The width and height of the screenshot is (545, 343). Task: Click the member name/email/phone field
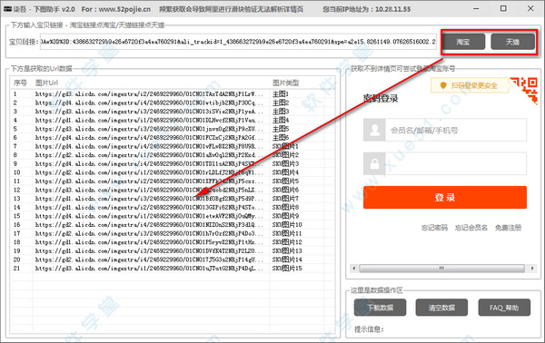point(456,130)
